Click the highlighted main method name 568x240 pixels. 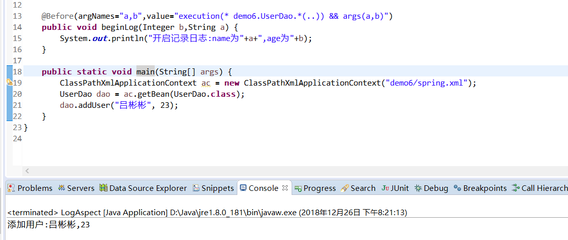pyautogui.click(x=146, y=71)
